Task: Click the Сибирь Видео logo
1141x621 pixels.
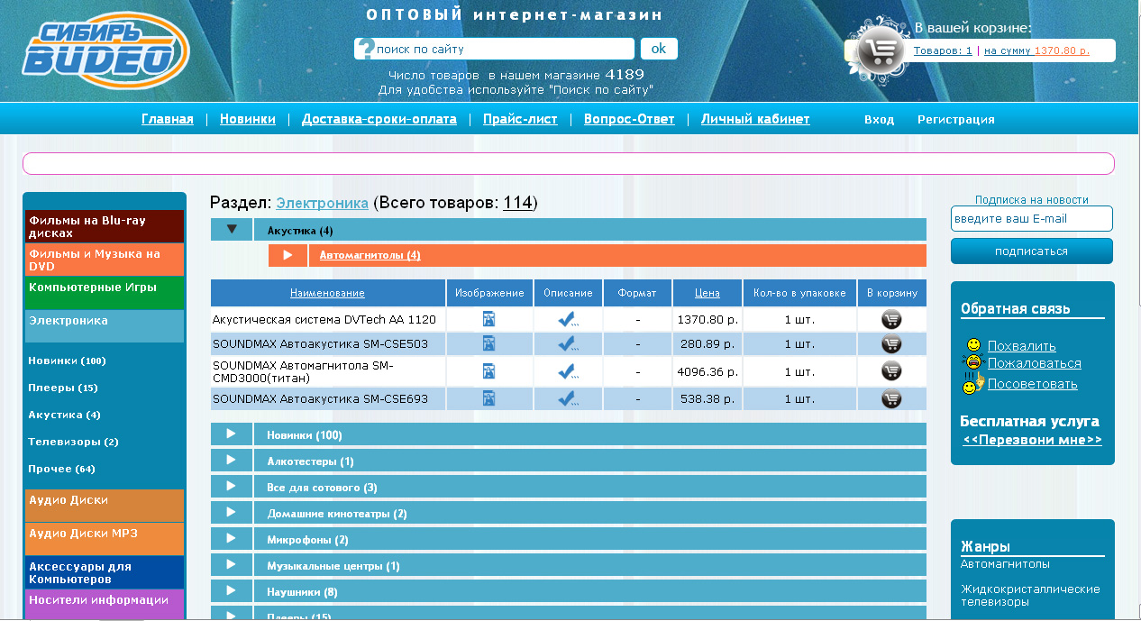Action: click(105, 50)
